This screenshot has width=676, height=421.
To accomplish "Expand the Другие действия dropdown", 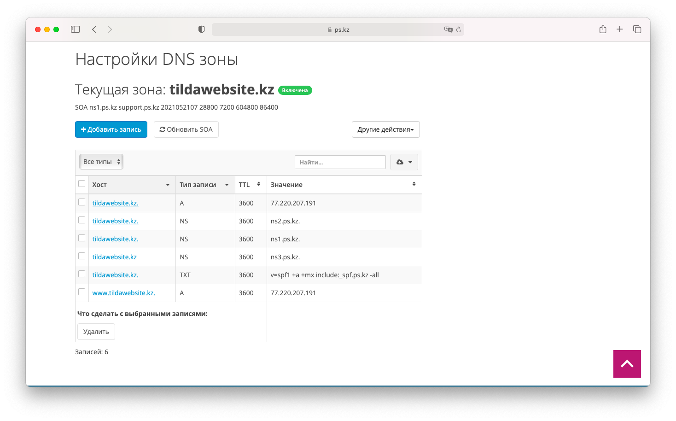I will [386, 129].
